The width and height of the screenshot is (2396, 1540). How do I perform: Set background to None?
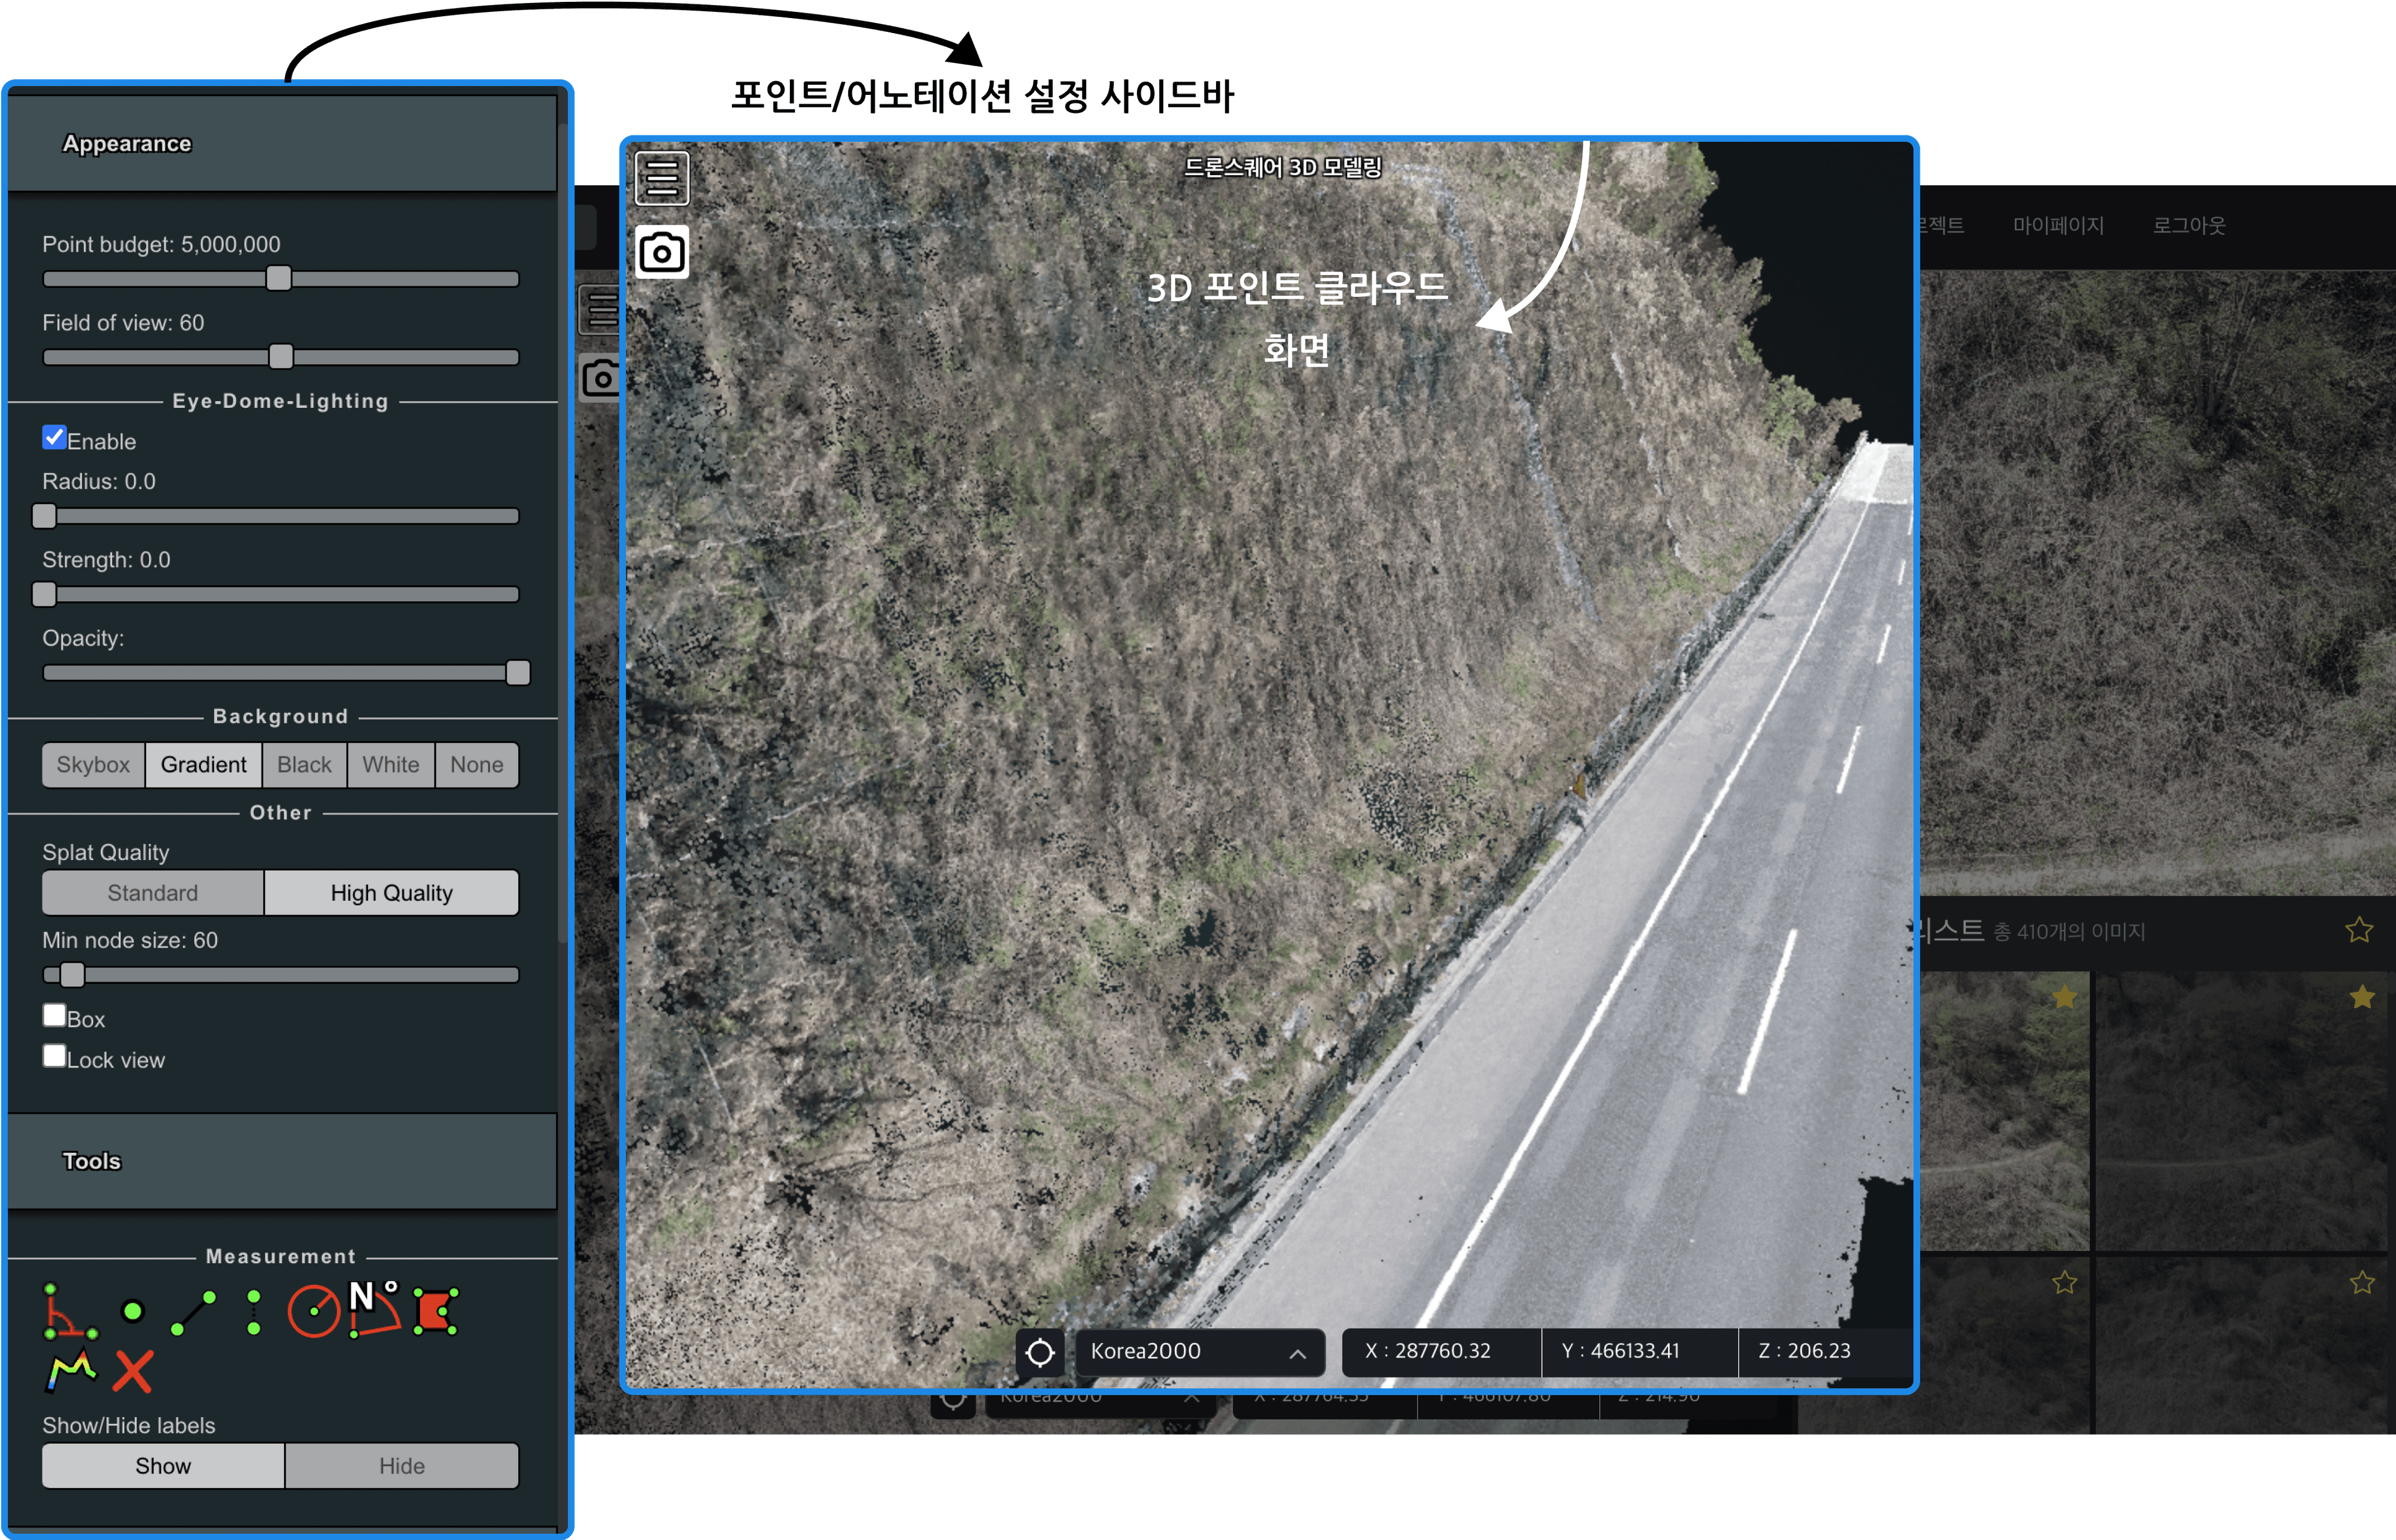pos(476,765)
